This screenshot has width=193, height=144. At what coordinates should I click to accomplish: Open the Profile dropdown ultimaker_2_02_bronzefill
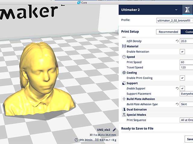click(x=175, y=20)
